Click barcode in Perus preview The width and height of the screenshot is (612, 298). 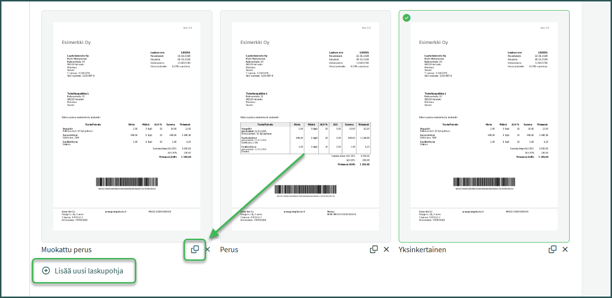click(305, 190)
